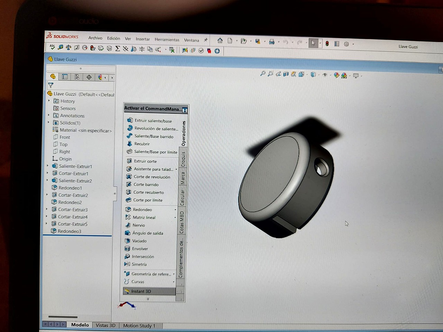This screenshot has width=443, height=332.
Task: Click the red square toolbar icon
Action: coord(209,51)
